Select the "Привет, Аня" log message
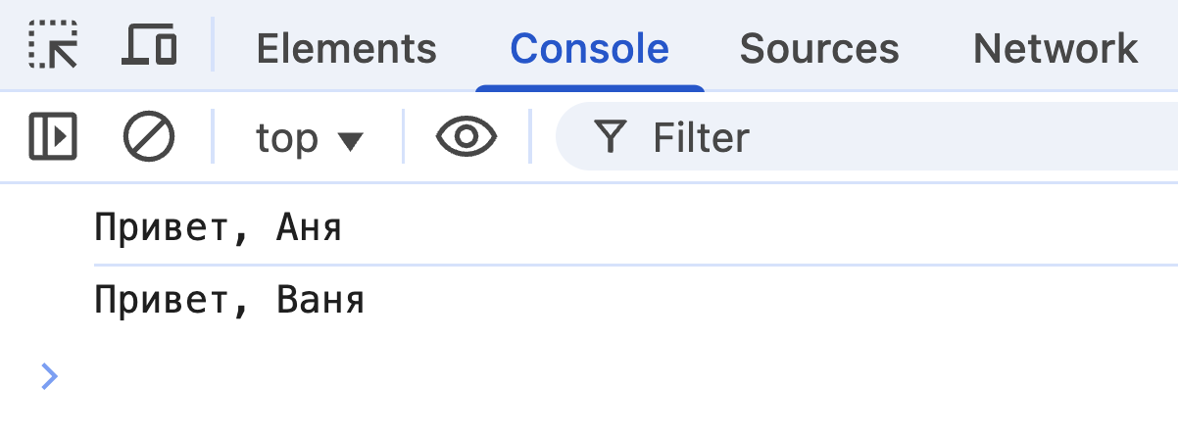This screenshot has width=1178, height=439. tap(218, 228)
